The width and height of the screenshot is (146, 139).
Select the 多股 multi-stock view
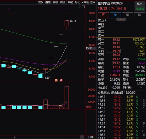click(x=55, y=2)
